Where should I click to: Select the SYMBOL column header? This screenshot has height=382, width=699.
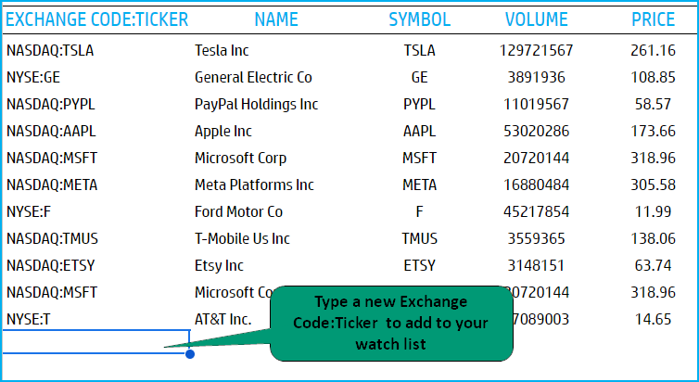coord(419,19)
